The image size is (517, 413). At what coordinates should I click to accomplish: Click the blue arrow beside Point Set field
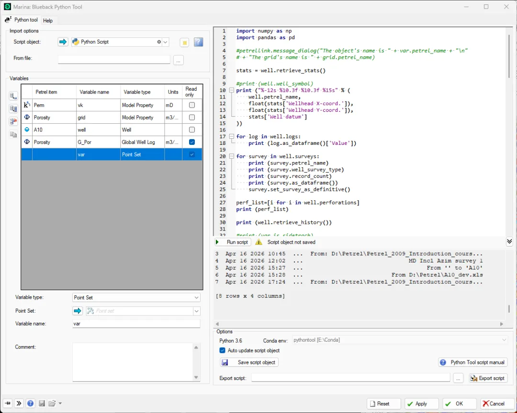tap(78, 311)
